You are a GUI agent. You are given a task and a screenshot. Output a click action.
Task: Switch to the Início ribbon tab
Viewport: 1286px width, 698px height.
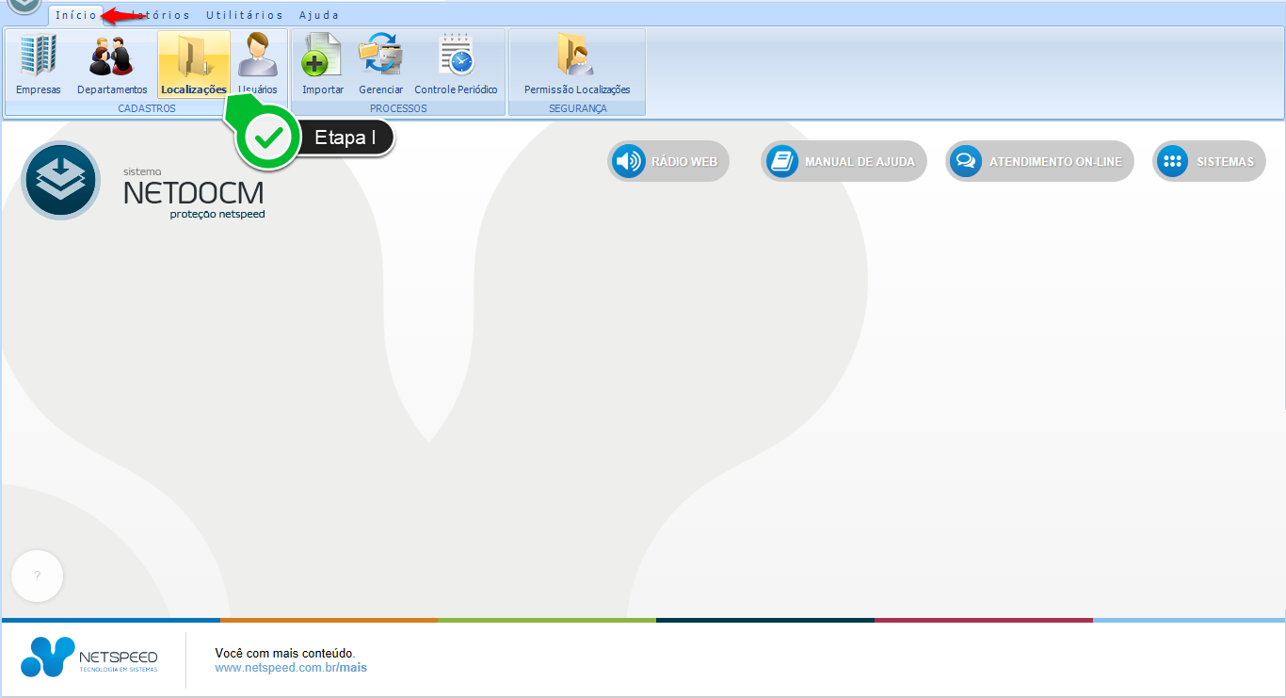pyautogui.click(x=75, y=15)
